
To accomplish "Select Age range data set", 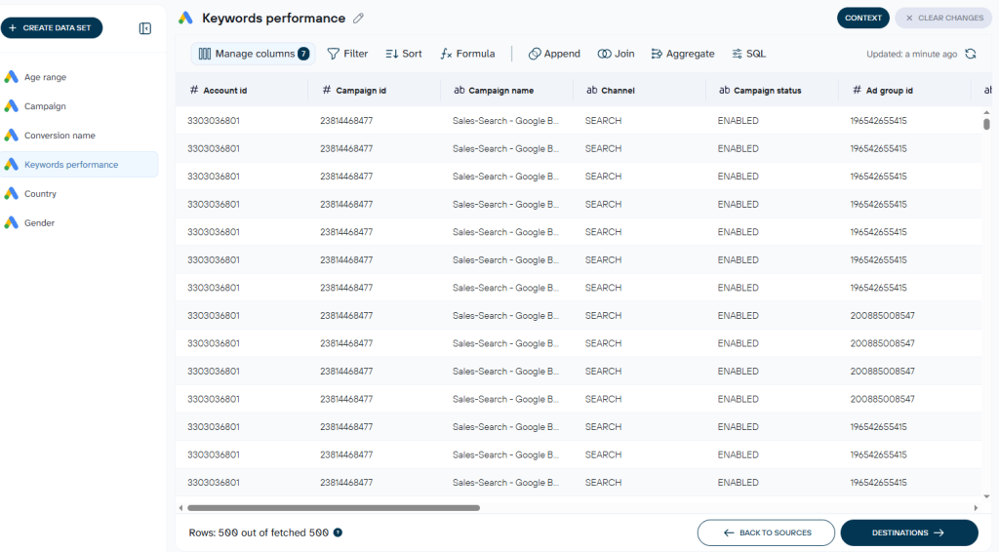I will point(79,77).
